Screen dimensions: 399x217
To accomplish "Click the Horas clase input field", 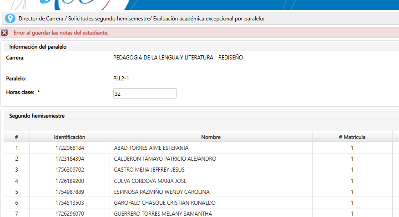I will click(145, 93).
